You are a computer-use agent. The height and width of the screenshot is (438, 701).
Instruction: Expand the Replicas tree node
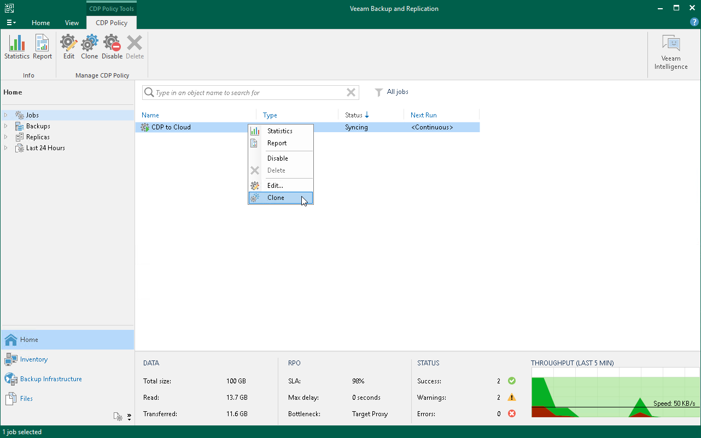click(6, 137)
